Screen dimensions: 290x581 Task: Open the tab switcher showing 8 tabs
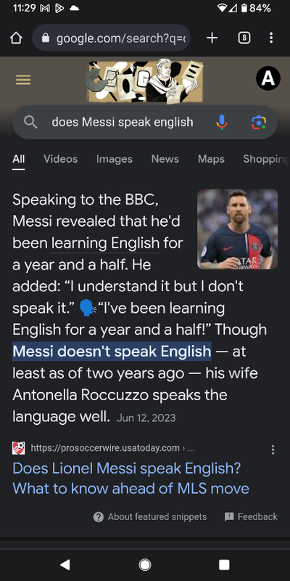(x=244, y=38)
